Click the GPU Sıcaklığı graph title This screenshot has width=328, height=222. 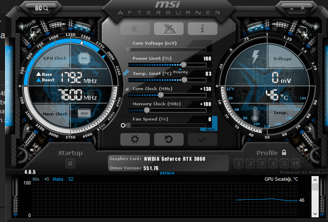(x=281, y=179)
